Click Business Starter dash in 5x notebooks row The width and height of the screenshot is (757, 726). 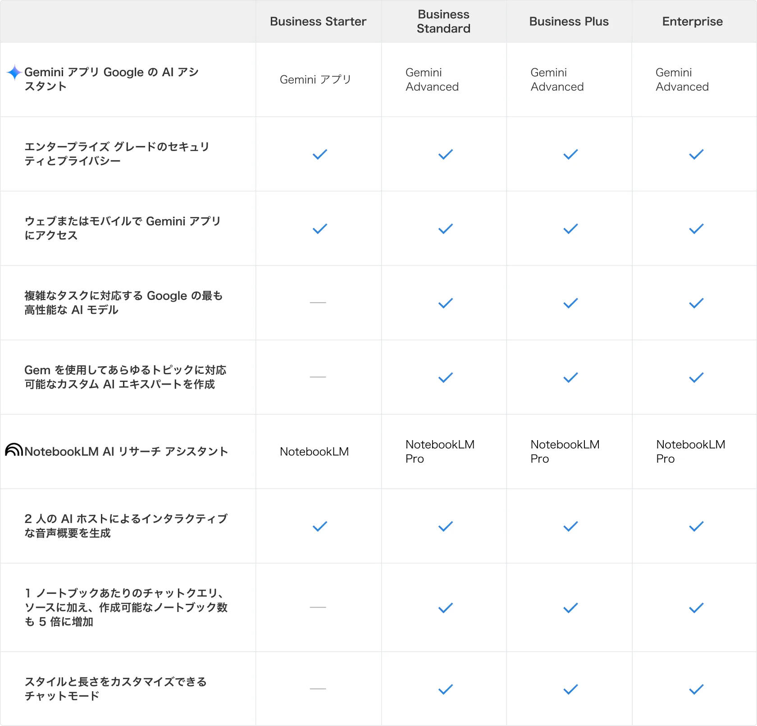[318, 607]
